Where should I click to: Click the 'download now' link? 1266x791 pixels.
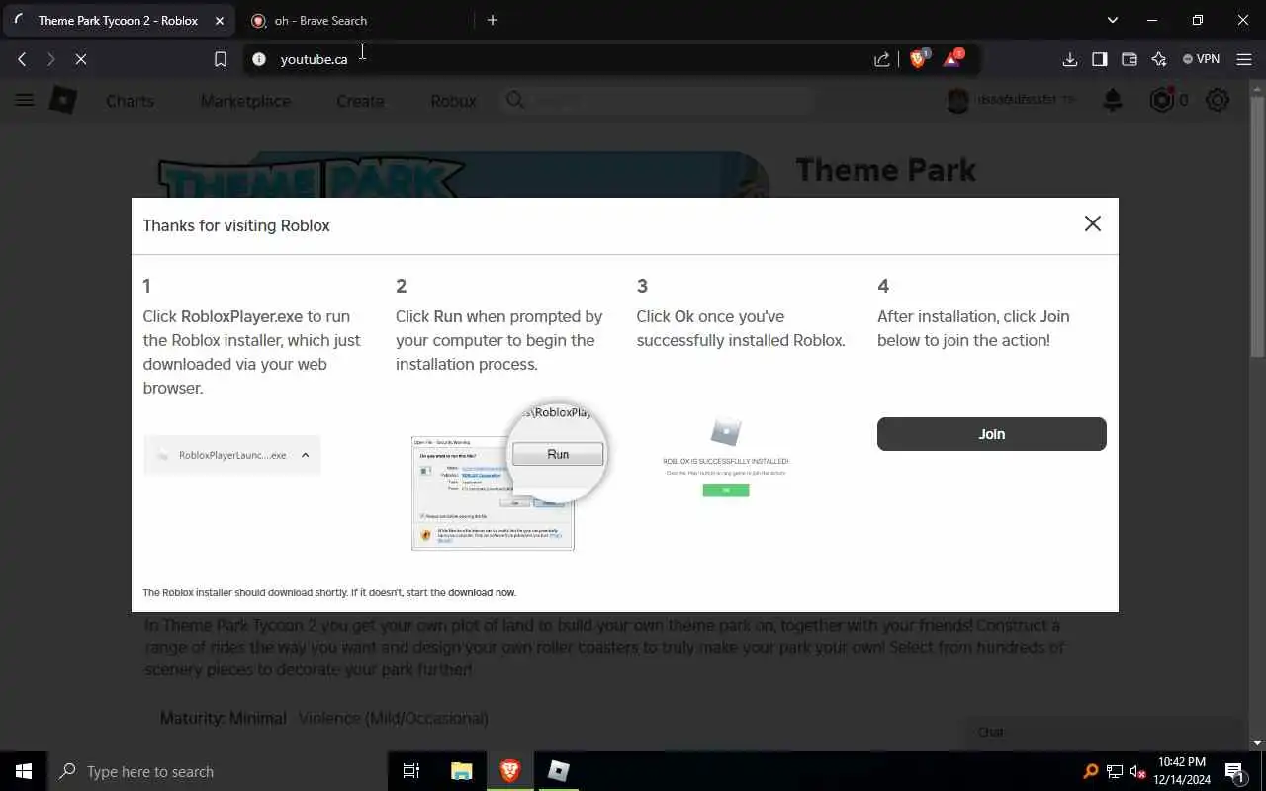[x=482, y=592]
